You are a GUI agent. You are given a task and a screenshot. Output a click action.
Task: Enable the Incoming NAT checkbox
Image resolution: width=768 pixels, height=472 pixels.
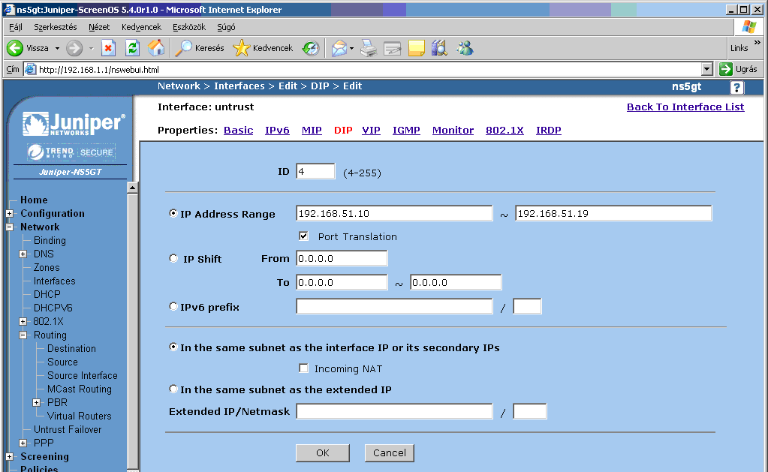304,368
